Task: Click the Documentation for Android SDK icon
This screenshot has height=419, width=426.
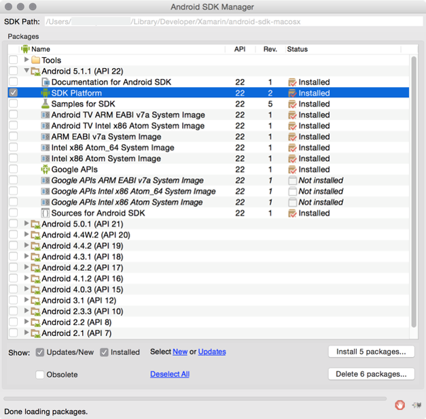Action: click(x=46, y=82)
